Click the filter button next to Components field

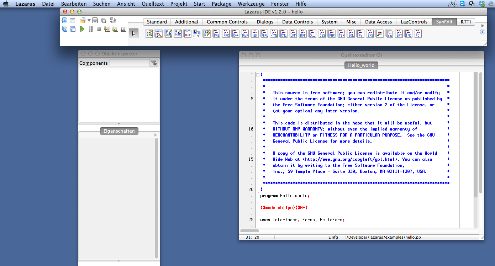[x=154, y=63]
